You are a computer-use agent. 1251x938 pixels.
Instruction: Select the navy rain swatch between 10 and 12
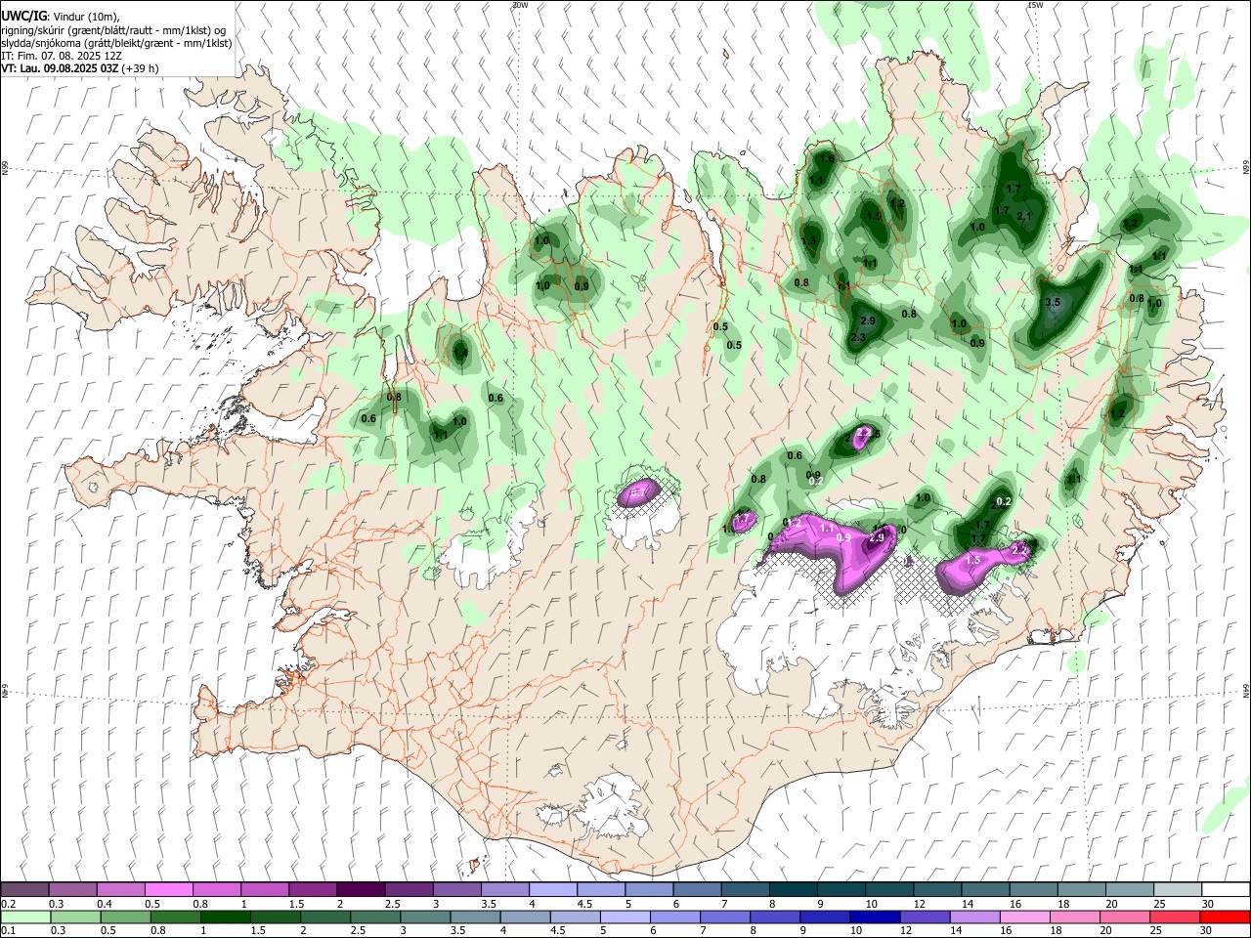click(875, 917)
